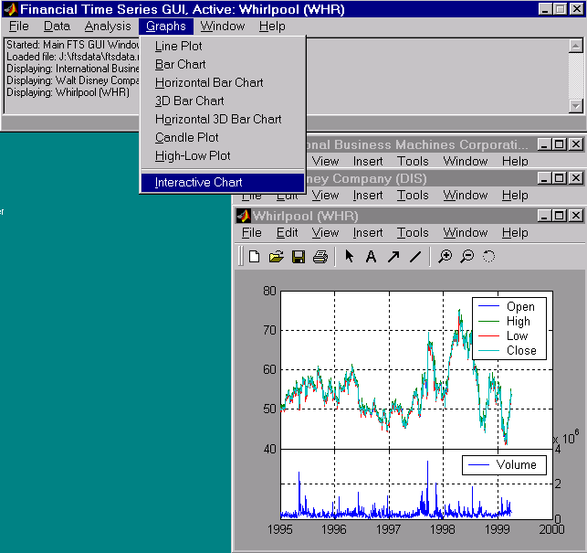Image resolution: width=587 pixels, height=553 pixels.
Task: Click Whirlpool (WHR) window title bar
Action: pyautogui.click(x=409, y=216)
